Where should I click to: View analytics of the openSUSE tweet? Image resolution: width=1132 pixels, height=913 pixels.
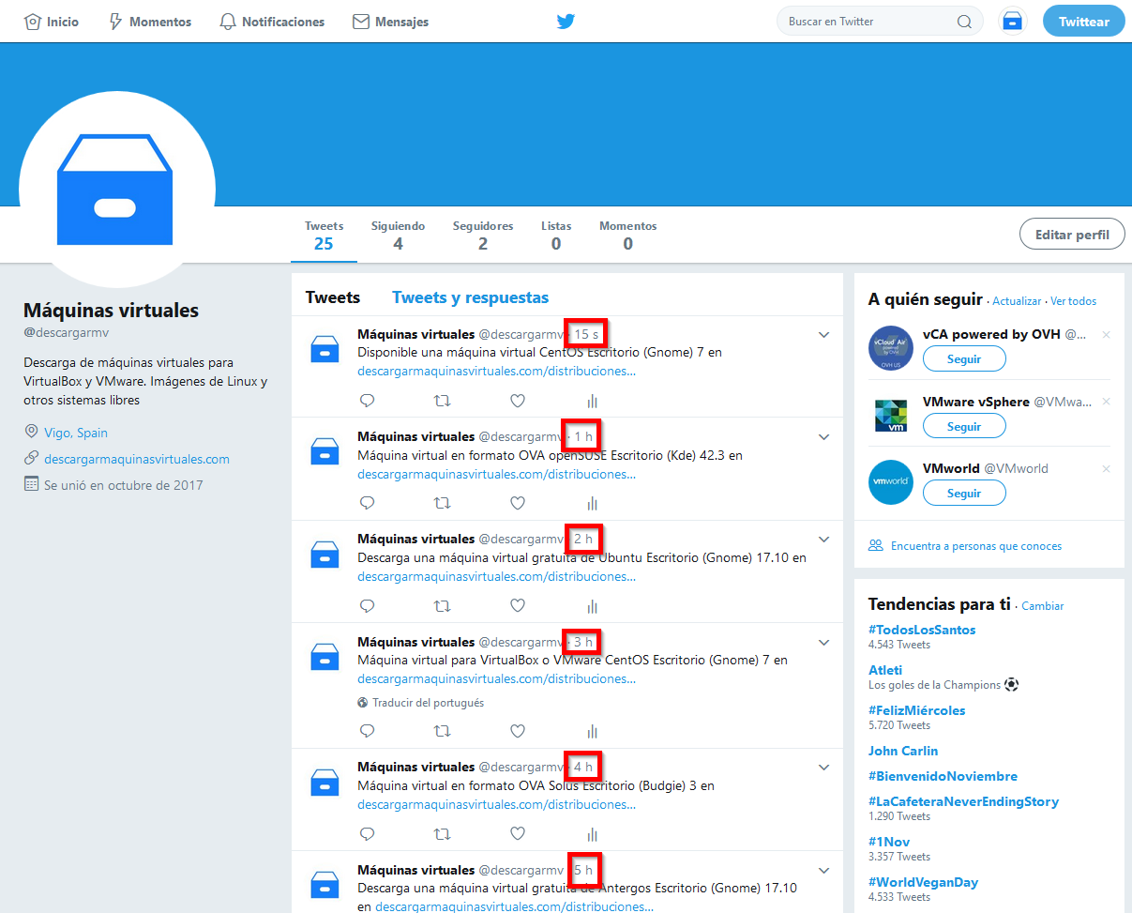click(x=592, y=503)
